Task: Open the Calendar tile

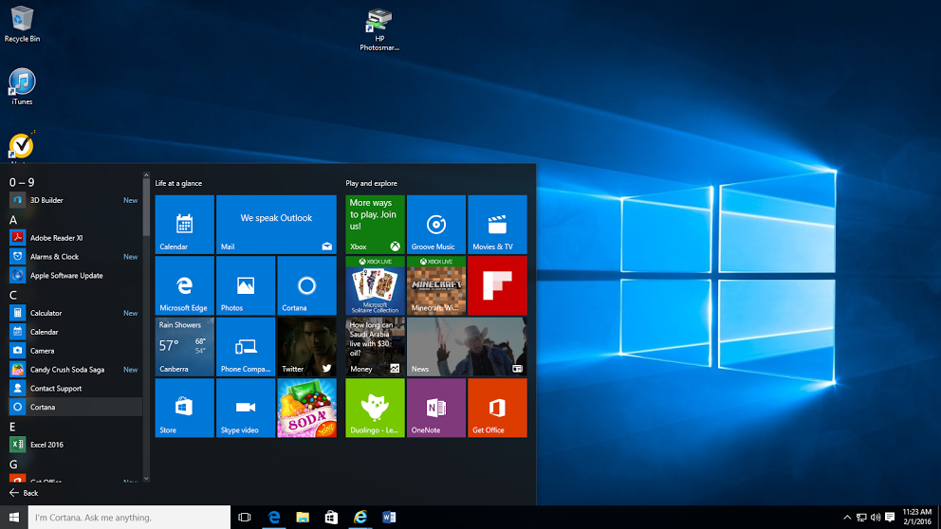Action: tap(184, 225)
